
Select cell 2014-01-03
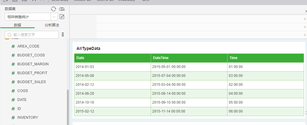(112, 67)
